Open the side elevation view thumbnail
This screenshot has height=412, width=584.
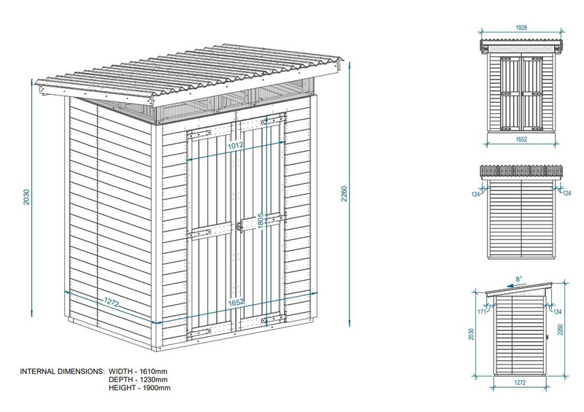pos(518,335)
